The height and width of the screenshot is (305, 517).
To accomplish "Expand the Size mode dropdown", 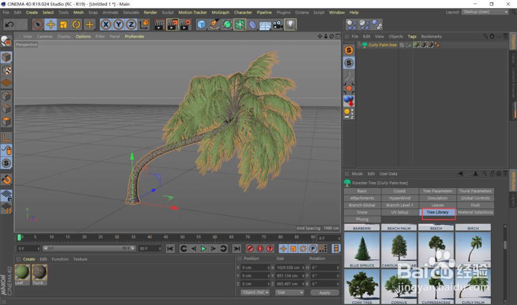I will [x=290, y=293].
